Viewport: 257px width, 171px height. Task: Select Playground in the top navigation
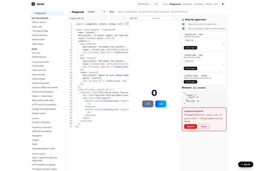[x=175, y=4]
